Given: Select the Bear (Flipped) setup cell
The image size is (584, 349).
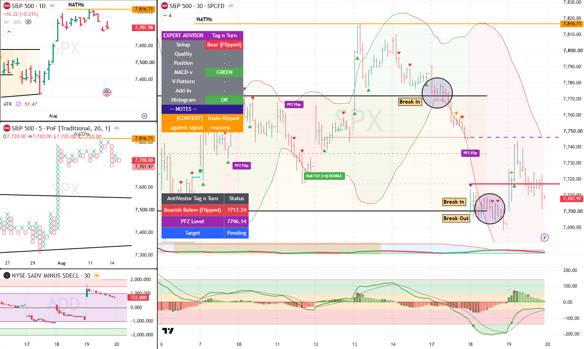Looking at the screenshot, I should [x=224, y=44].
